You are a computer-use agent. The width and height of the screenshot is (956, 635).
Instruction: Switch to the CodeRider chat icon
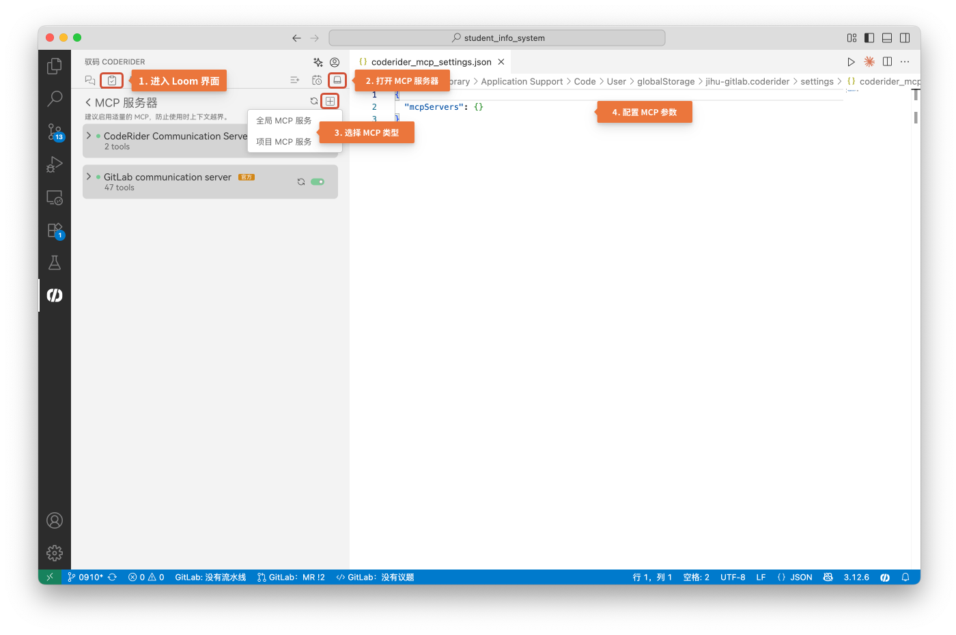click(90, 80)
